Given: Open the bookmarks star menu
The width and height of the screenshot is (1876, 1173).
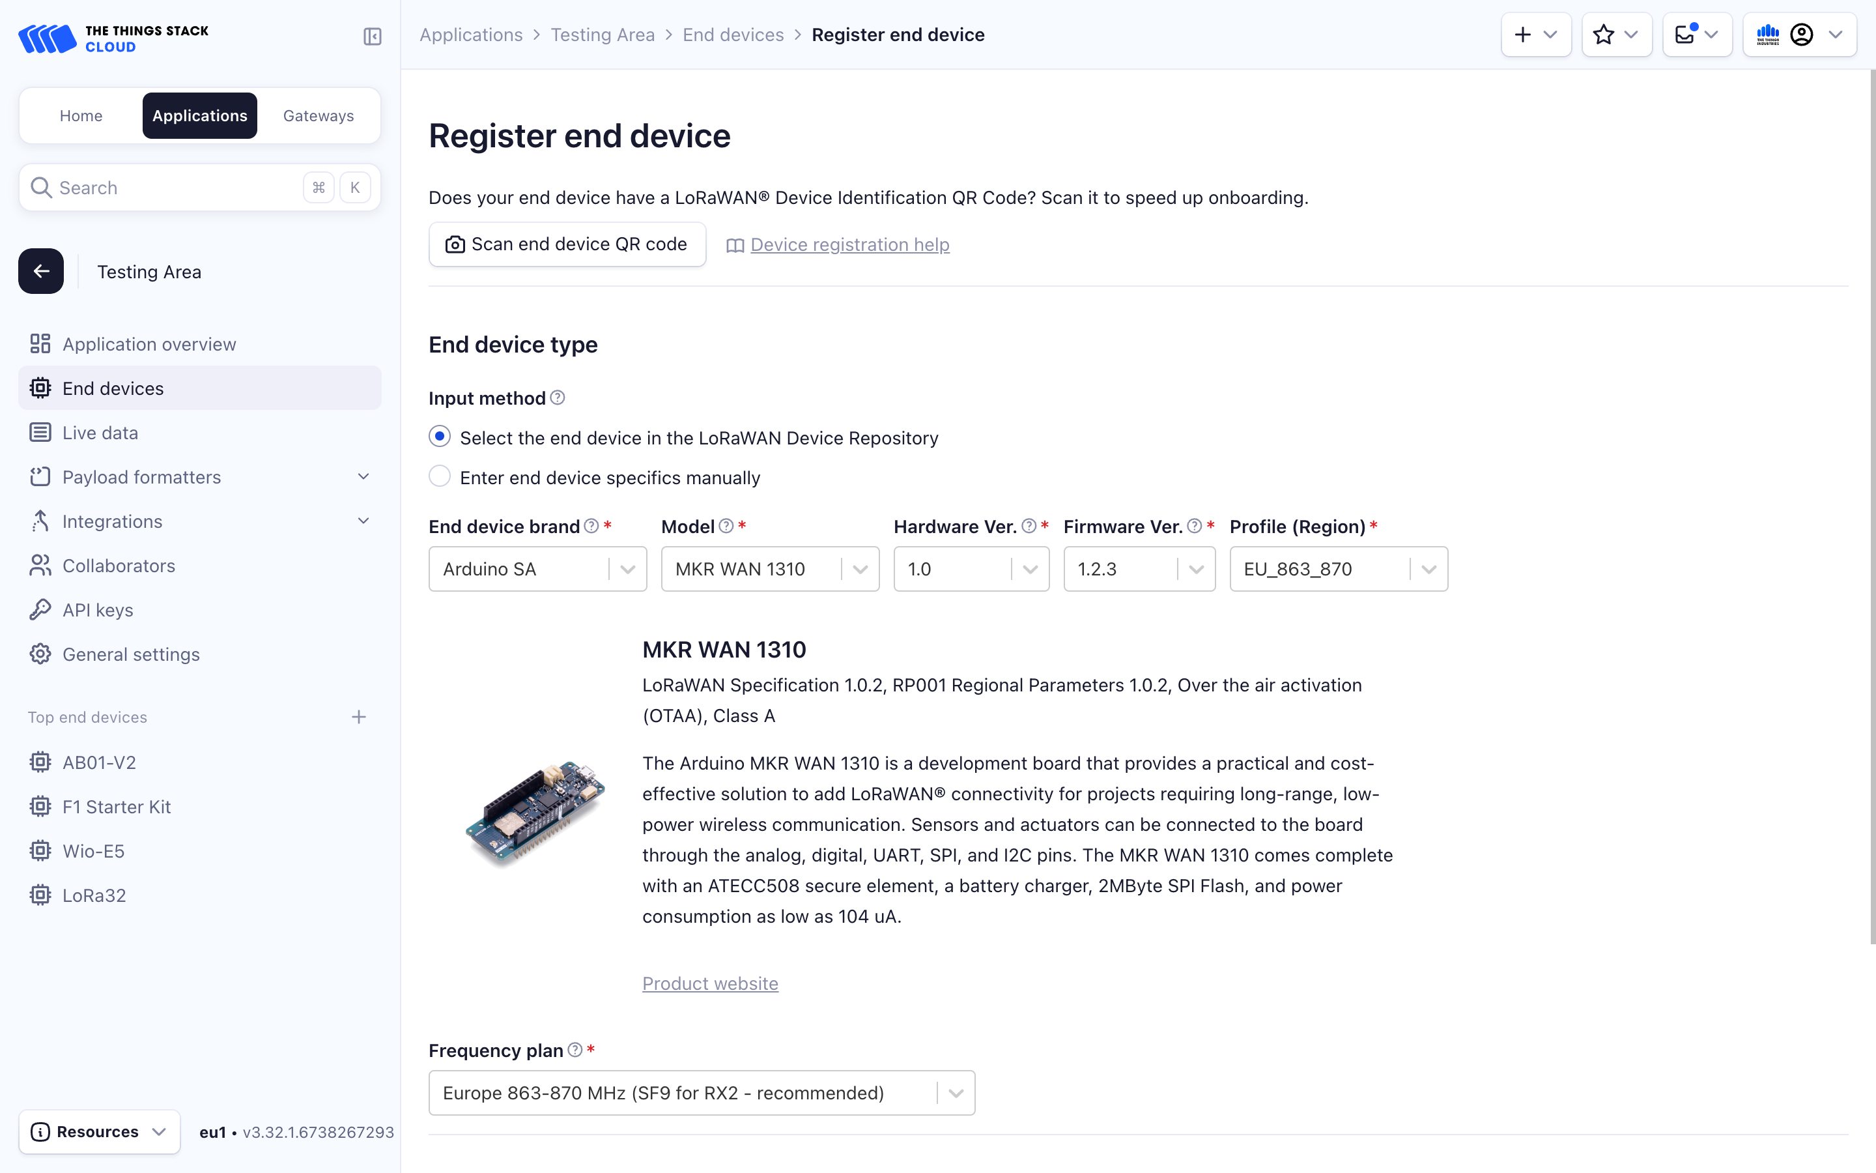Looking at the screenshot, I should coord(1615,35).
